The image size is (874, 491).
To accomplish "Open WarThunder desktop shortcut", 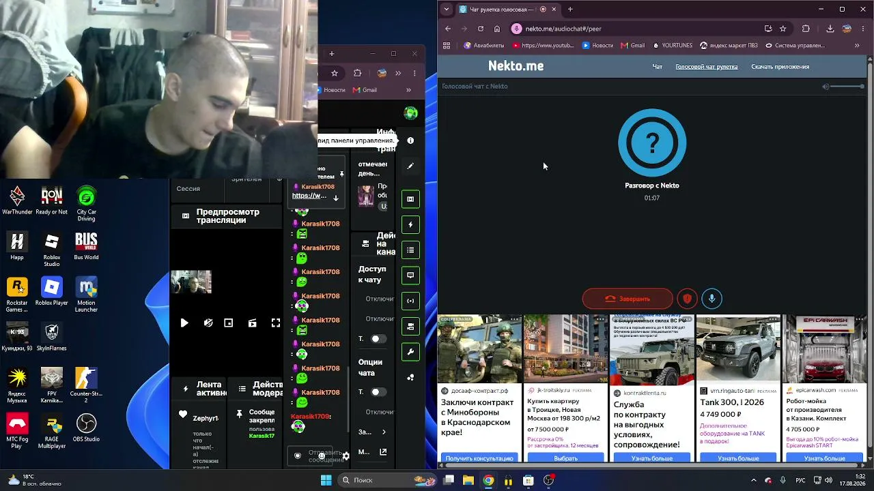I will point(17,200).
